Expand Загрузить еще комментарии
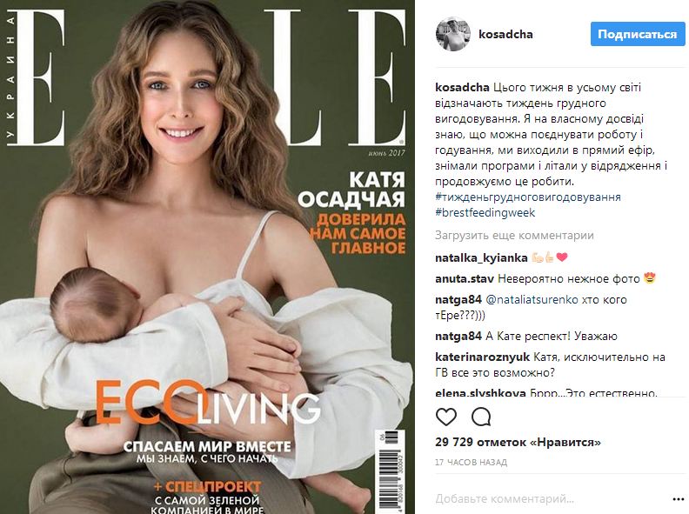The height and width of the screenshot is (514, 689). (x=514, y=236)
